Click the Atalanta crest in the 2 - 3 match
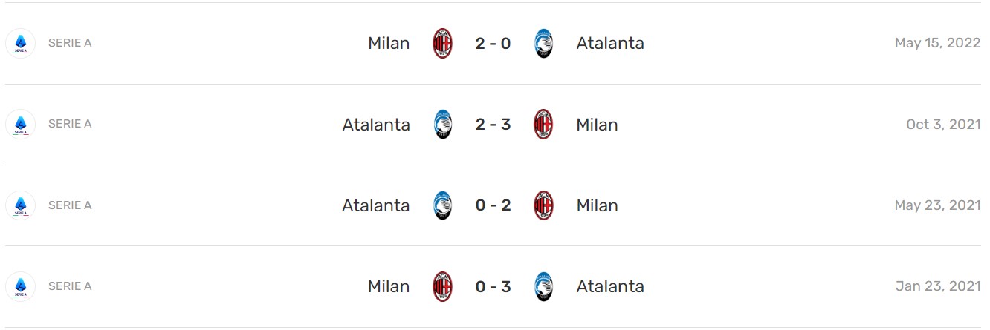Viewport: 990px width, 330px height. [443, 124]
